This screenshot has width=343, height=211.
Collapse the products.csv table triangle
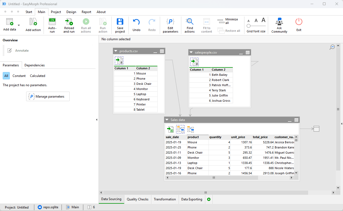(116, 51)
